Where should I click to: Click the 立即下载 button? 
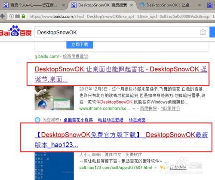tap(80, 45)
